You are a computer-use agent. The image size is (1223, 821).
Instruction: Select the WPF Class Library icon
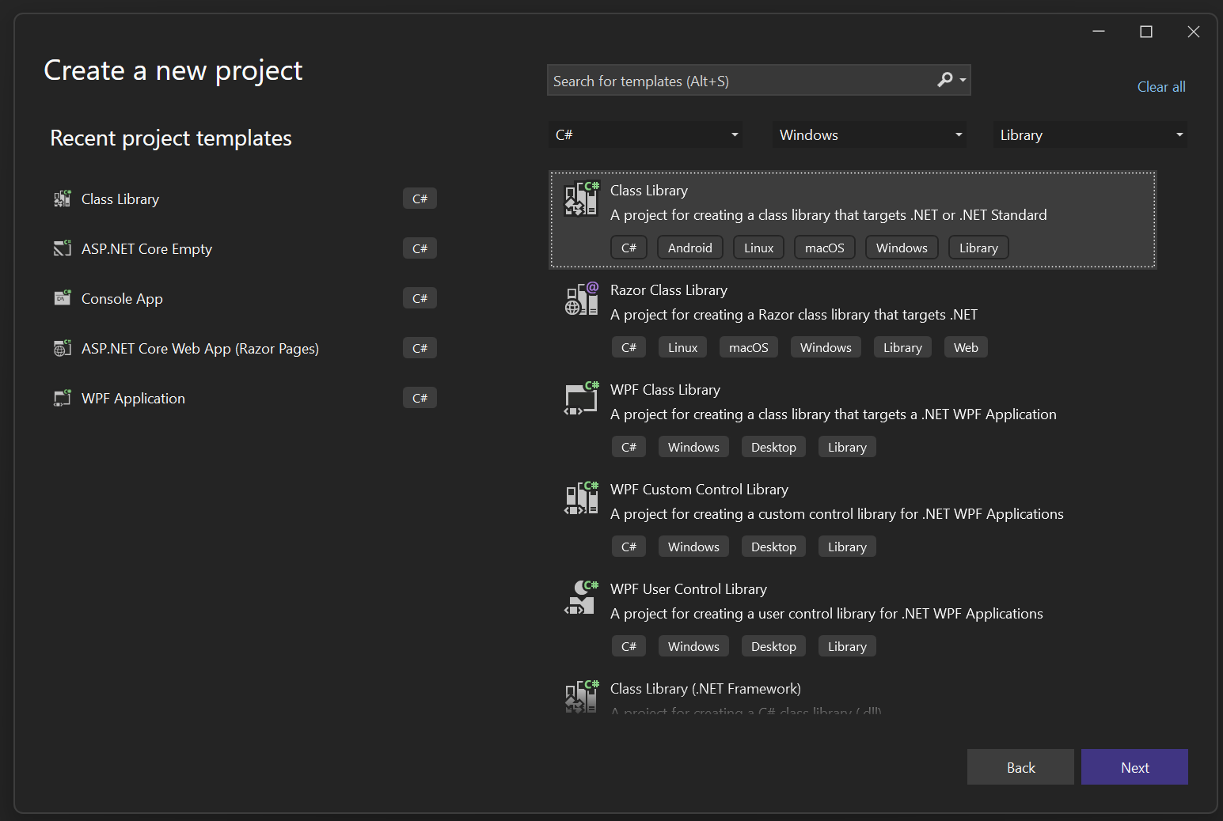click(x=580, y=399)
